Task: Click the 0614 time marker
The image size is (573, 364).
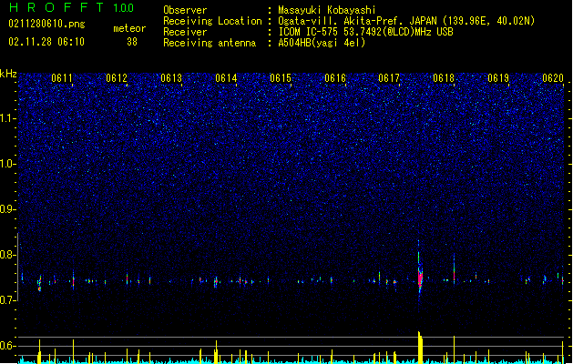Action: (226, 78)
